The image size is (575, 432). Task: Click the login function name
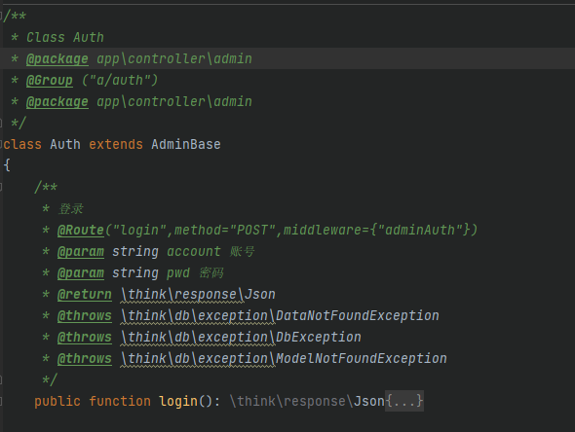178,401
